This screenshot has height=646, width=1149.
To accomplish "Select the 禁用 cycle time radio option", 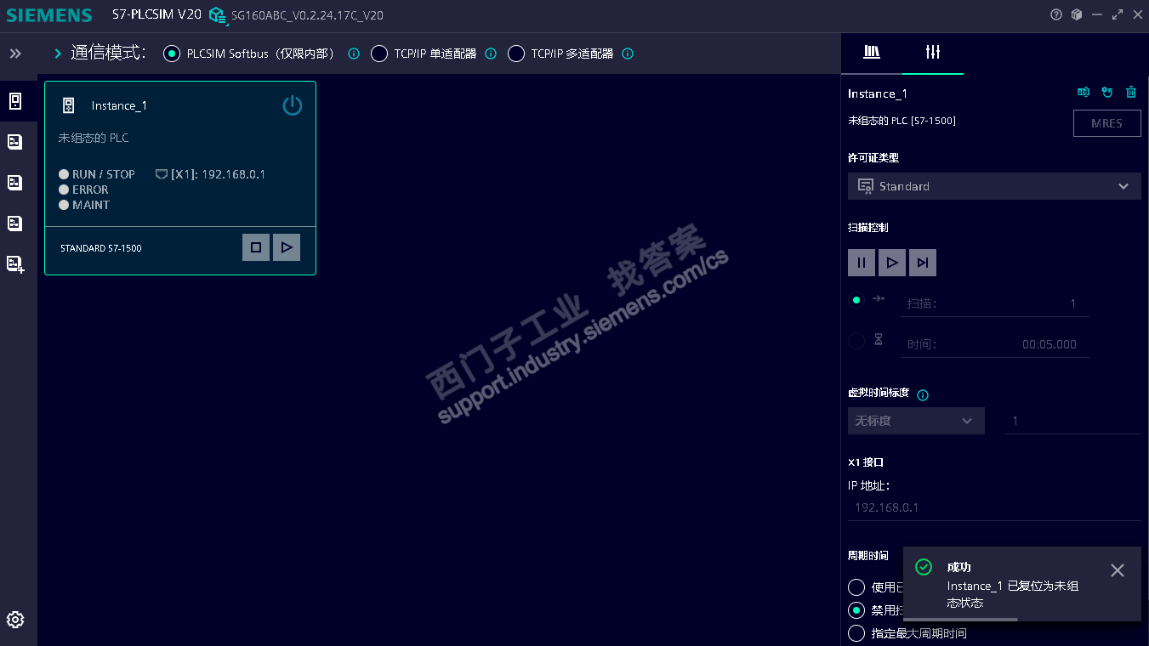I will [x=856, y=610].
